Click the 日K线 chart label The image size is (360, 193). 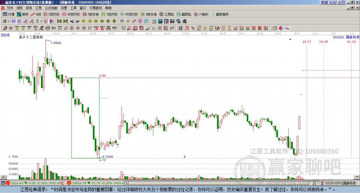point(5,35)
